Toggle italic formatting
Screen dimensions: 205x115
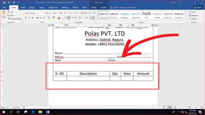point(29,18)
